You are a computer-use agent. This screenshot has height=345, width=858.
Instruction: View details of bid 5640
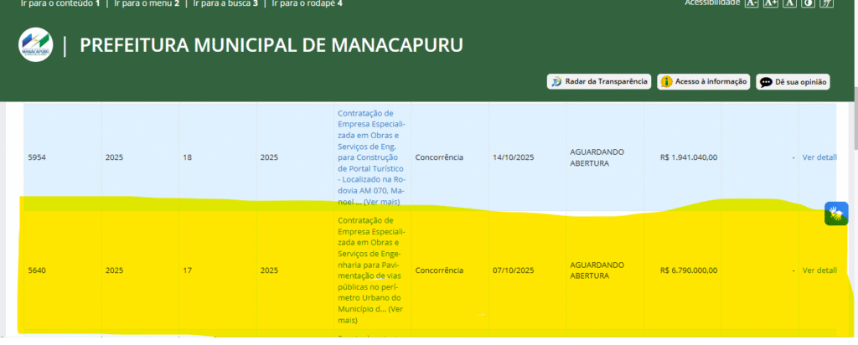point(819,270)
